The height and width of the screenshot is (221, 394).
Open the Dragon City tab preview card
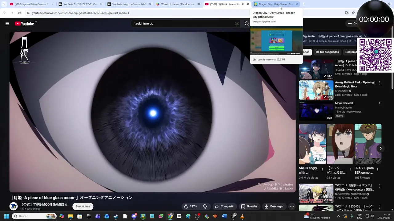tap(276, 36)
